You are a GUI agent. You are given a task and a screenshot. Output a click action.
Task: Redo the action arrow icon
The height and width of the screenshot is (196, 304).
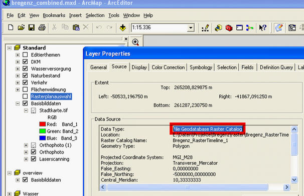click(109, 27)
